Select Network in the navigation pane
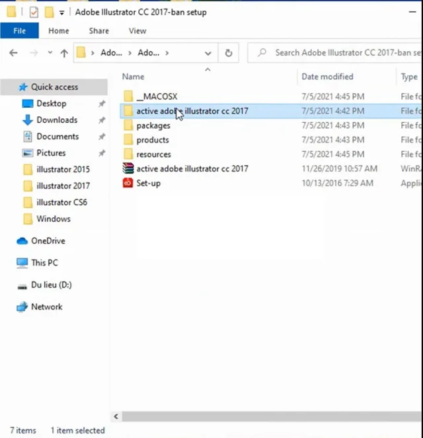Screen dimensions: 423x438 (47, 307)
